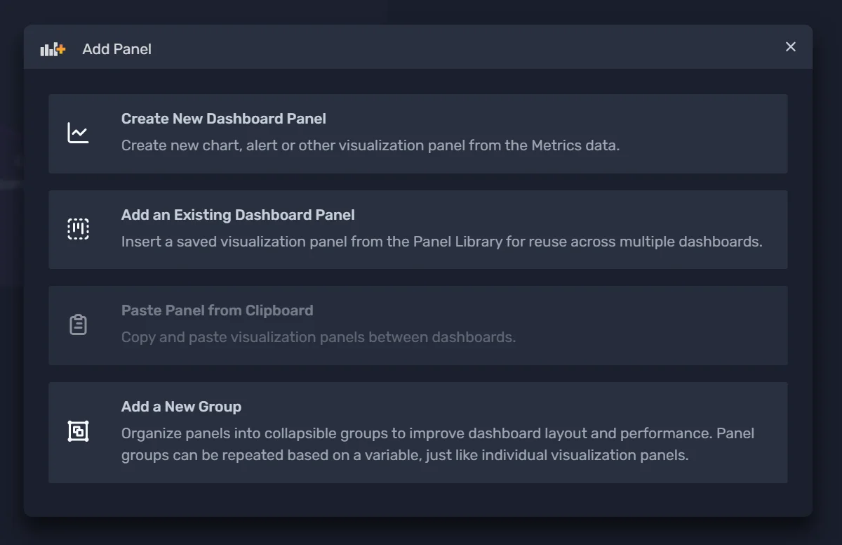Click the Create New Dashboard Panel heading
842x545 pixels.
223,119
